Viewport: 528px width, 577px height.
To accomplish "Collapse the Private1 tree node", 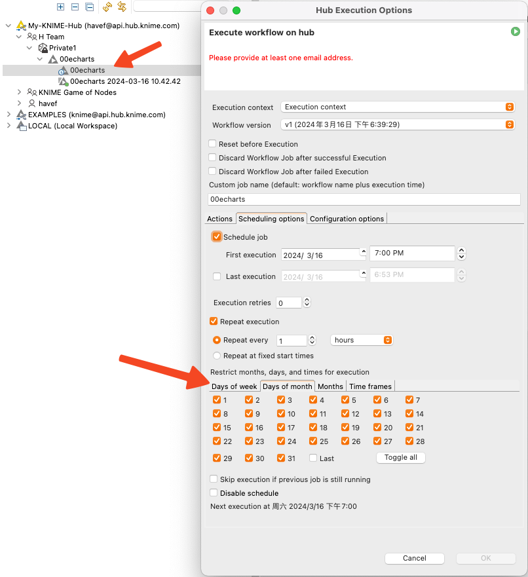I will click(29, 48).
